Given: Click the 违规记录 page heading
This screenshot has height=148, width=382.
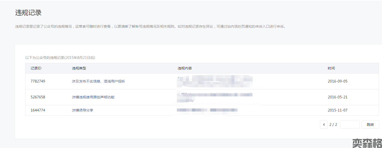Looking at the screenshot, I should coord(28,13).
